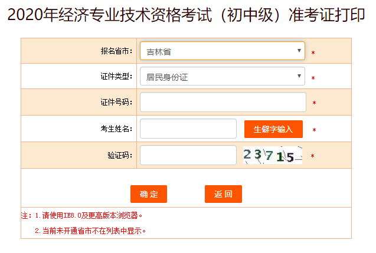Open the 报名省市 province dropdown
Viewport: 376px width, 253px height.
point(223,51)
